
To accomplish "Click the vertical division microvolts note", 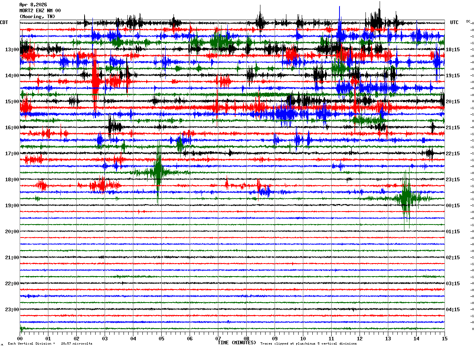I will [50, 344].
